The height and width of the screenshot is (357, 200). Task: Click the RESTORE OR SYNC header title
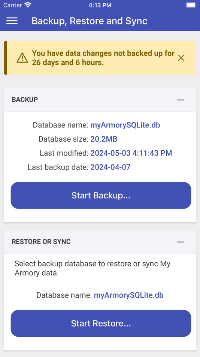pyautogui.click(x=41, y=242)
